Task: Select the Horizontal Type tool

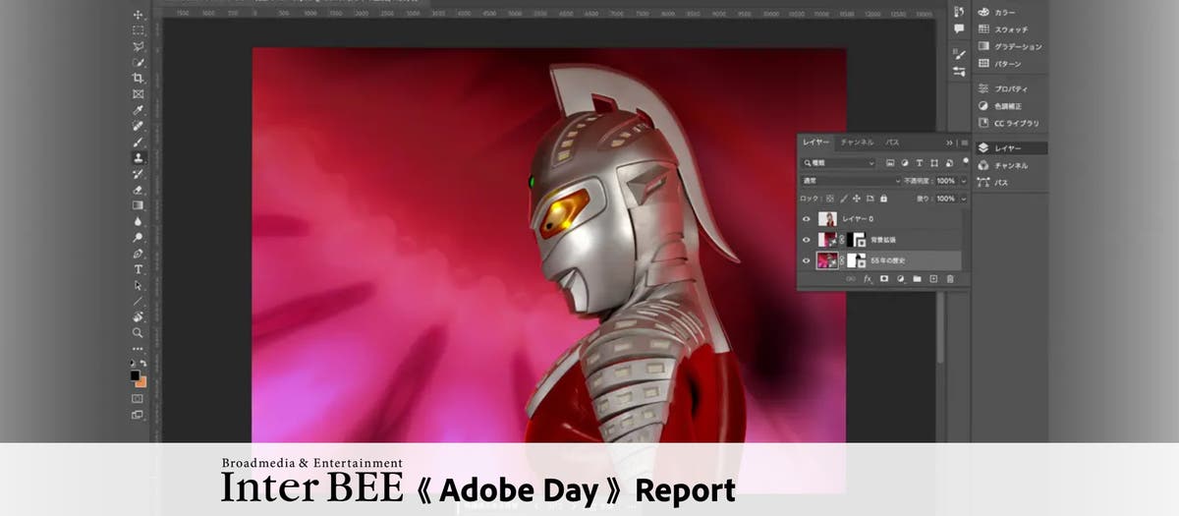Action: (139, 269)
